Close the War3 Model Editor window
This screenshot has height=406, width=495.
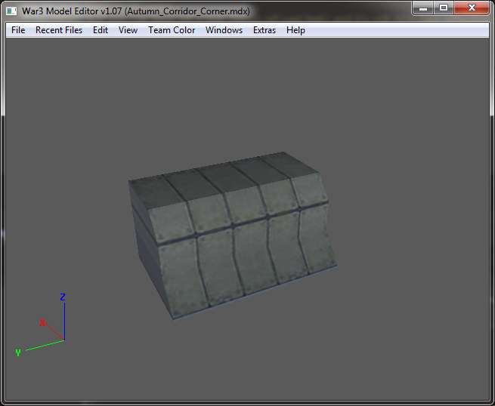(472, 8)
